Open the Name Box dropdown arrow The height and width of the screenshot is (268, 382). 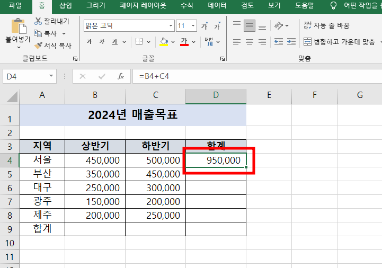coord(51,76)
